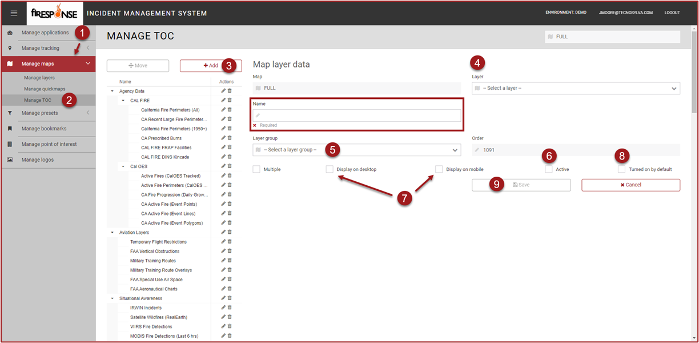Open the hamburger menu in header
Screen dimensions: 699x343
click(14, 13)
